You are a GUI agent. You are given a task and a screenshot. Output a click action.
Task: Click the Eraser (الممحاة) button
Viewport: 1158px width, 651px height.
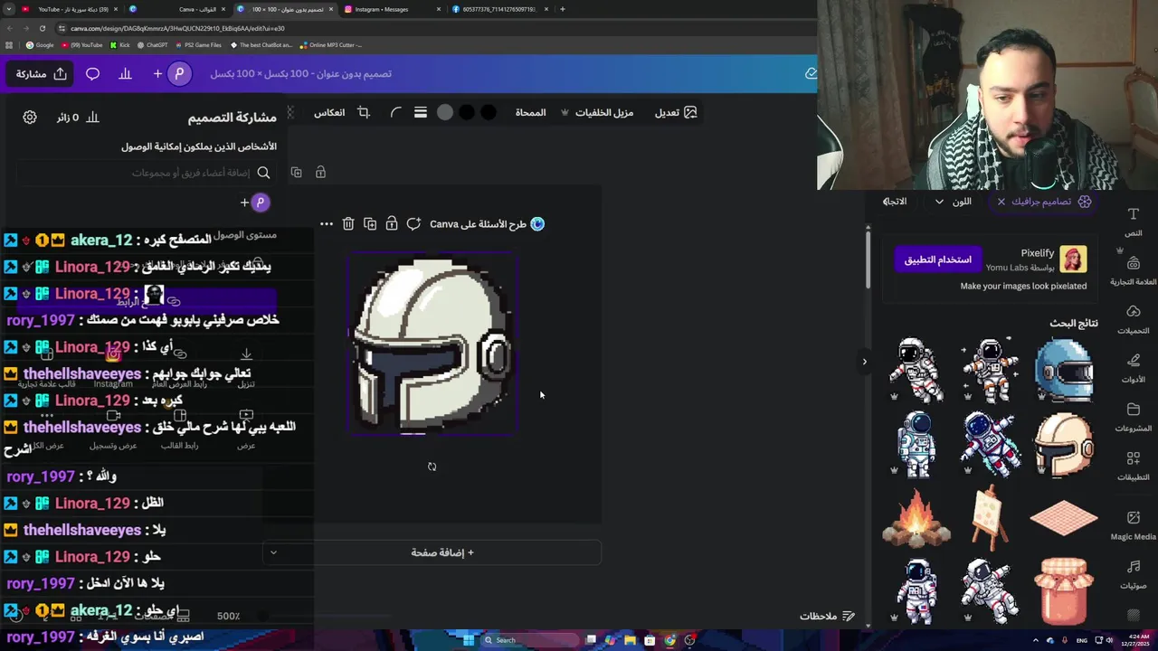pyautogui.click(x=530, y=112)
